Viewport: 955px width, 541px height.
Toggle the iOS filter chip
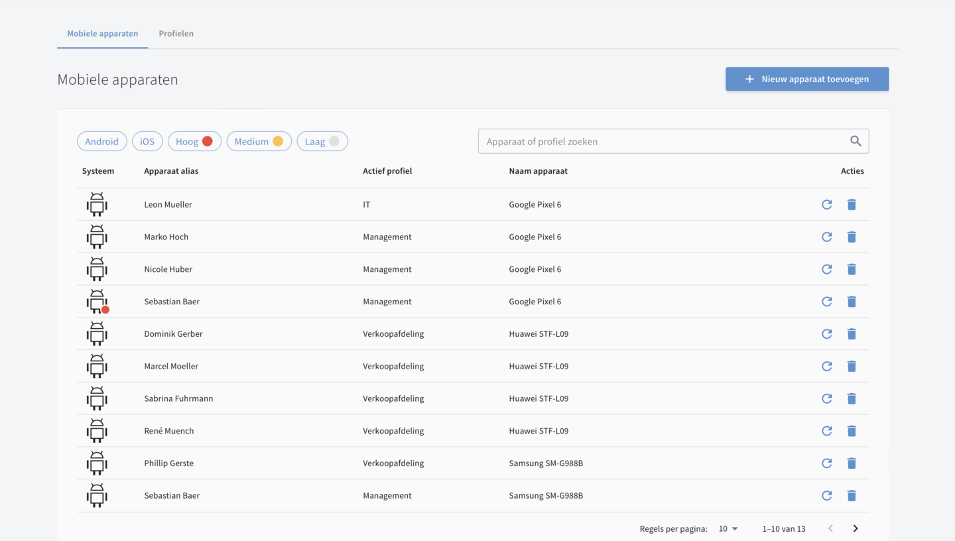pyautogui.click(x=147, y=141)
